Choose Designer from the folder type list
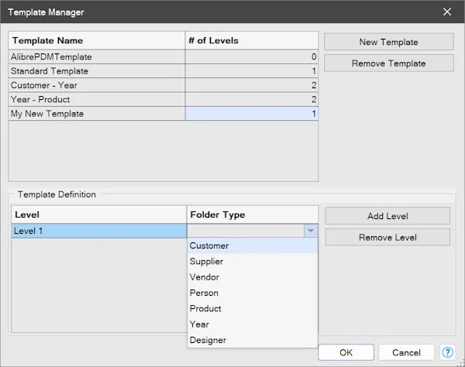The image size is (465, 367). 253,340
